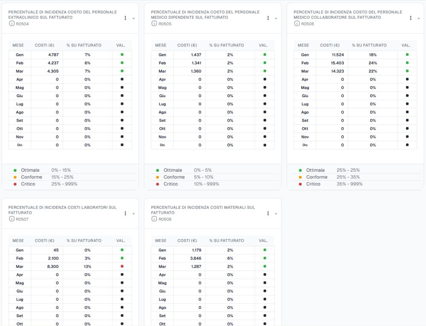Select the cost value 8.300 in R0507

click(x=53, y=266)
